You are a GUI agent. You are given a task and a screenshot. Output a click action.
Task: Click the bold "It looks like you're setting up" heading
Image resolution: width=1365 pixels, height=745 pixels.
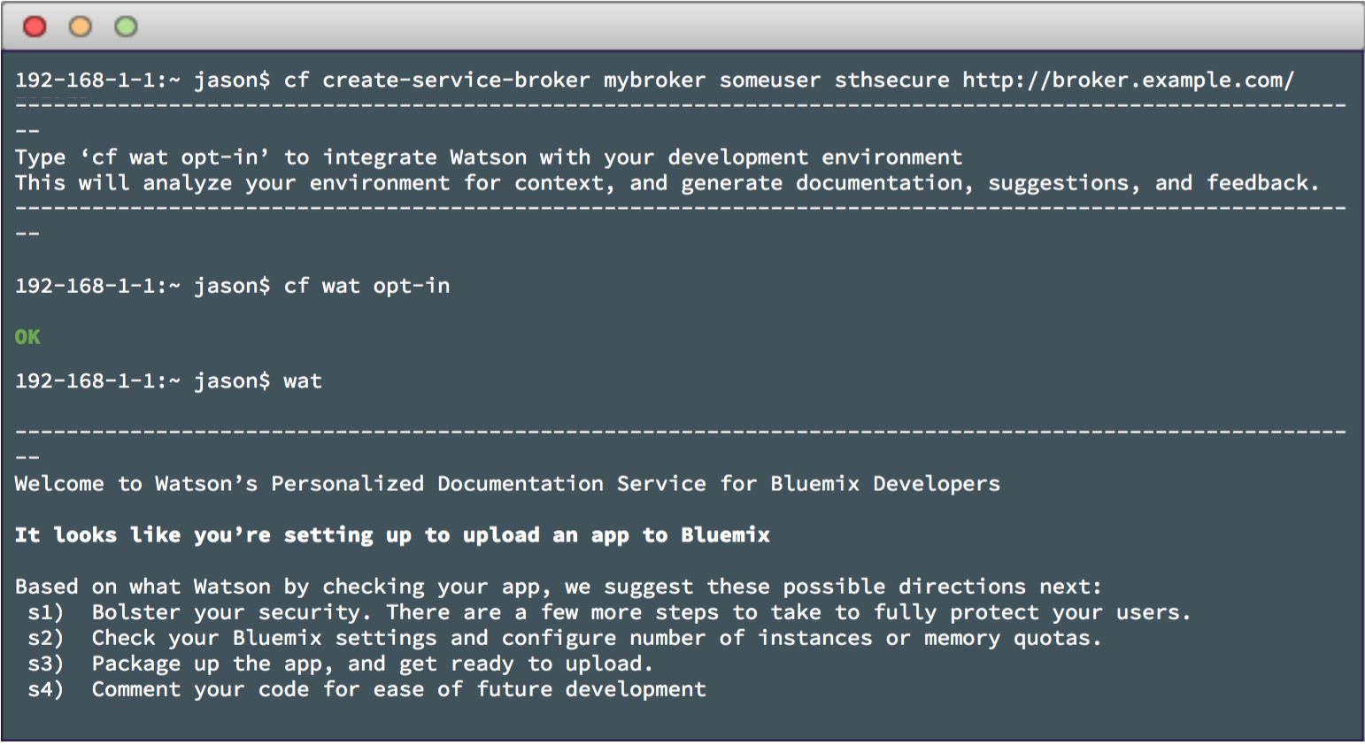(x=392, y=535)
